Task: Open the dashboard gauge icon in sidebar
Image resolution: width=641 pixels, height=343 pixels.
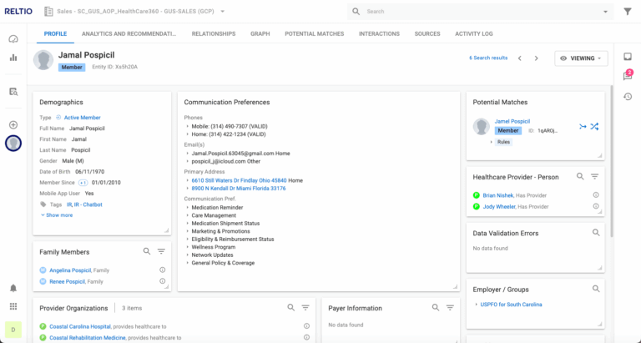Action: (x=13, y=39)
